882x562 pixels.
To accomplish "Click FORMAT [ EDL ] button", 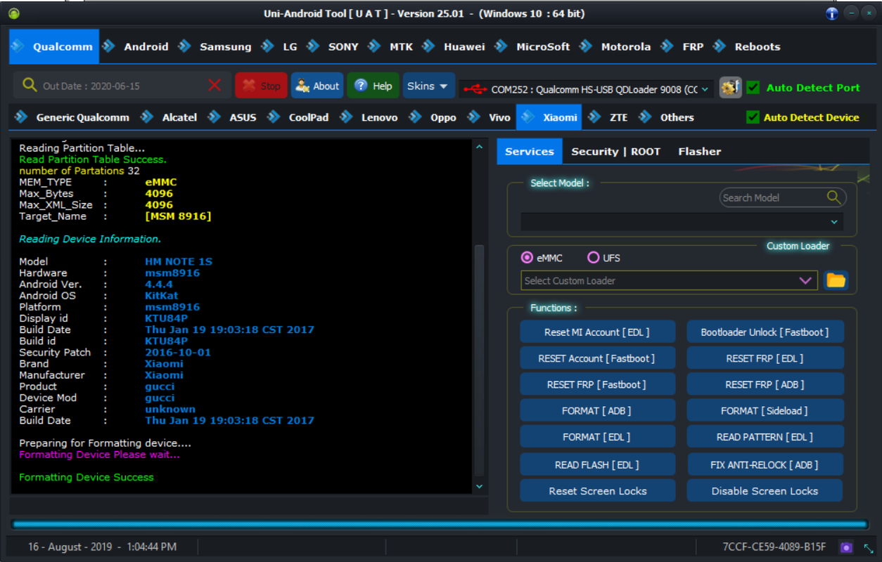I will [x=597, y=436].
